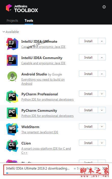Screen dimensions: 112x179
Task: Click the PyCharm Professional icon
Action: [12, 96]
